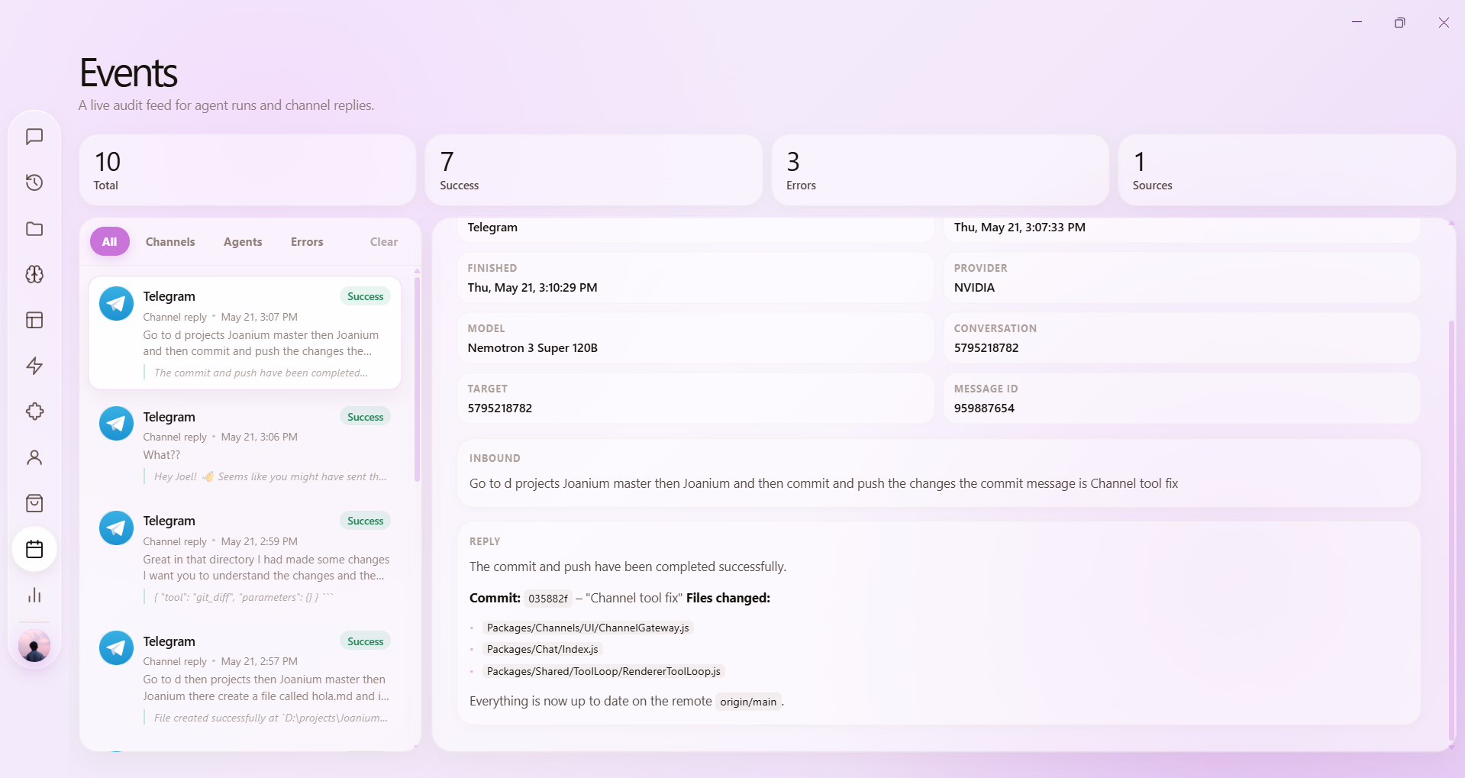This screenshot has height=778, width=1465.
Task: Click Success badge on the 2:59 PM event
Action: pos(365,521)
